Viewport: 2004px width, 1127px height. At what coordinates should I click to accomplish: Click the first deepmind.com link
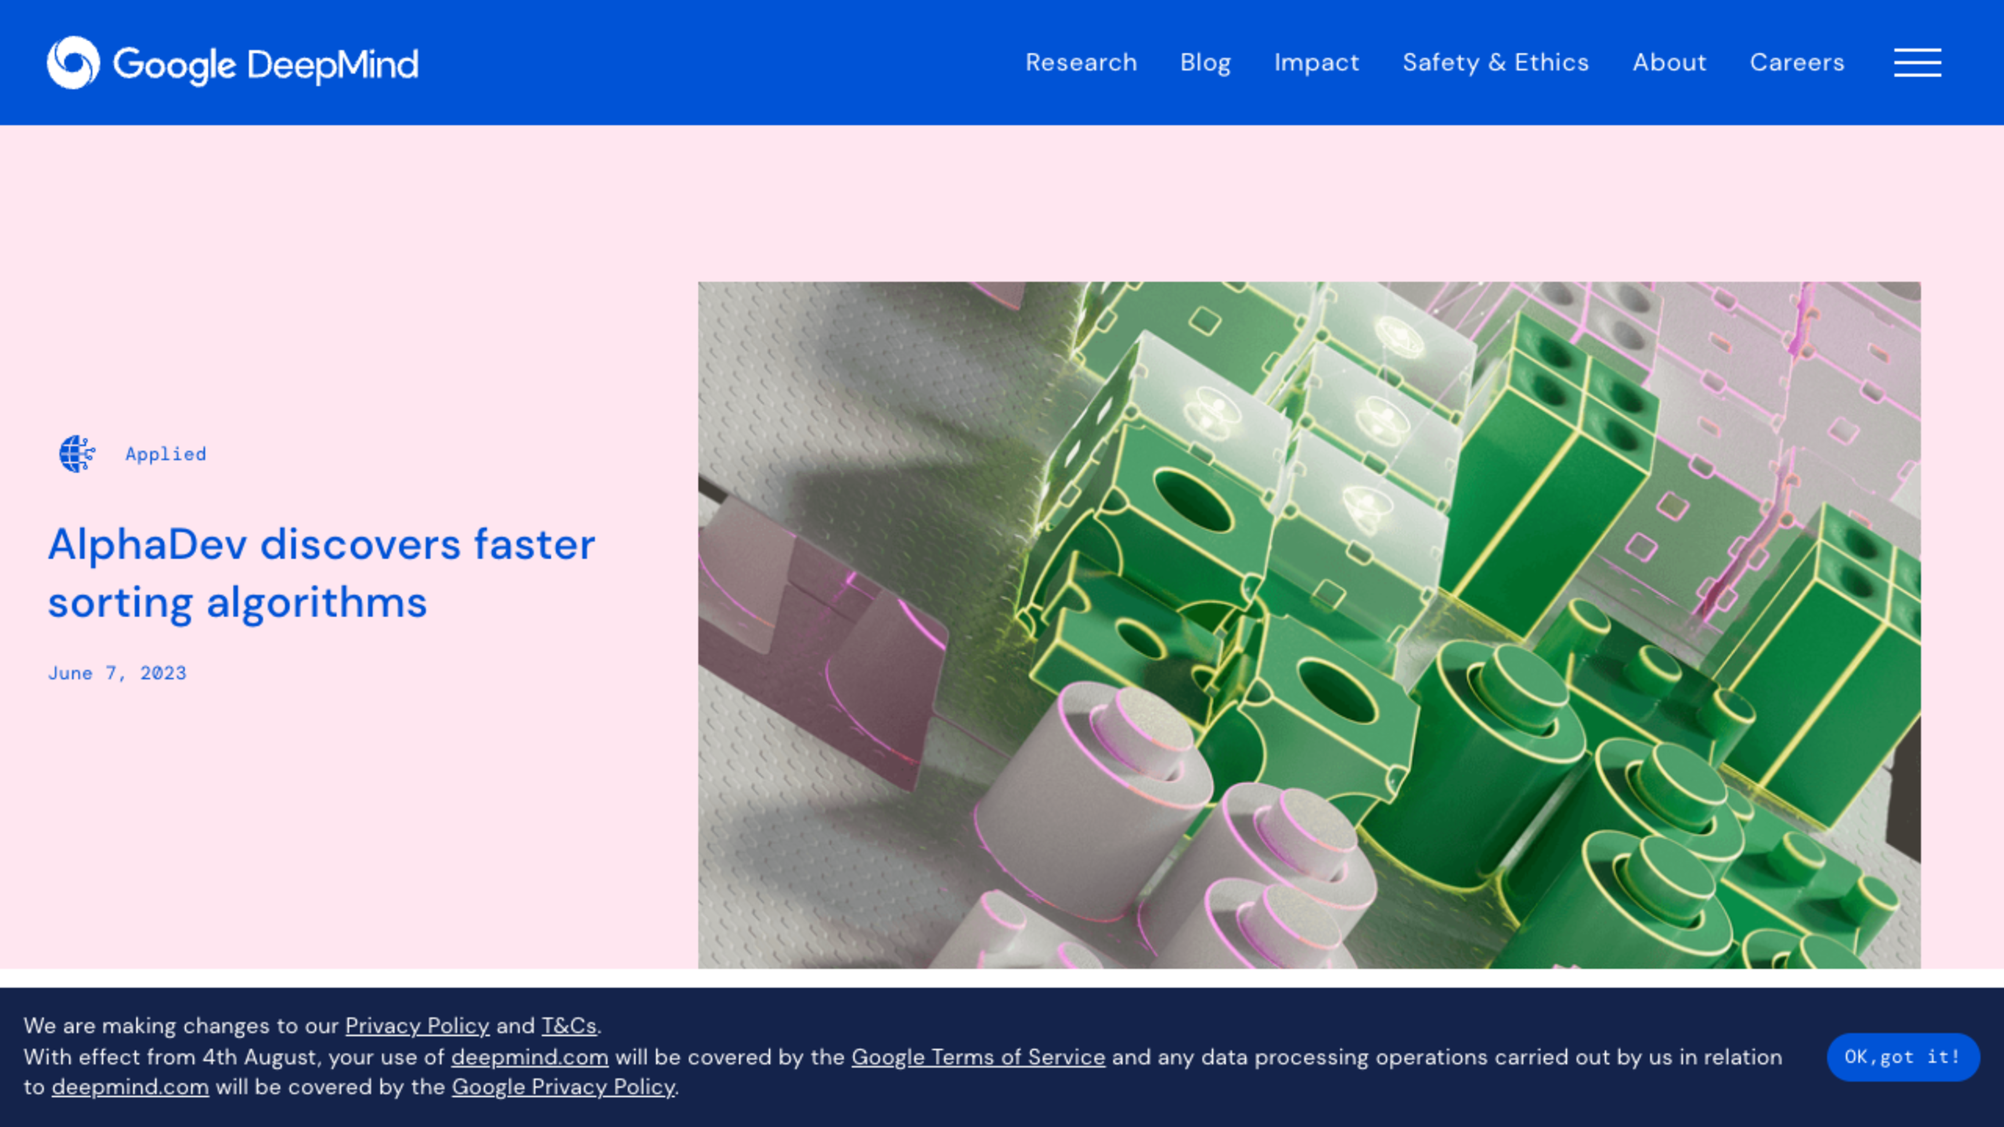click(529, 1057)
